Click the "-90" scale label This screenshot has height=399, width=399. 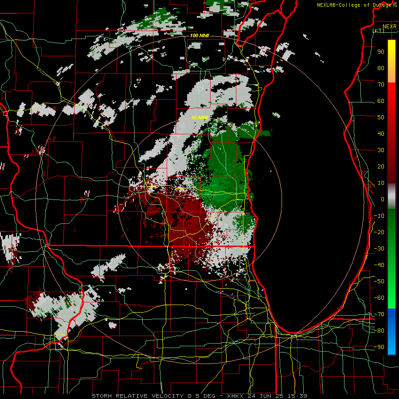pyautogui.click(x=379, y=347)
